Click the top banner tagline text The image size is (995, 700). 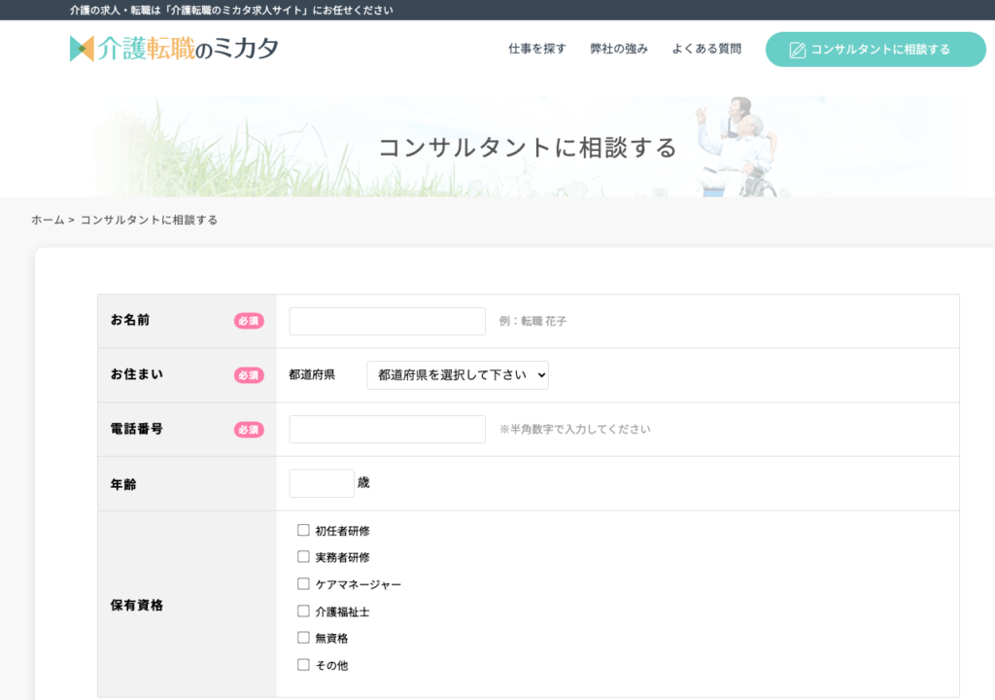[x=231, y=10]
